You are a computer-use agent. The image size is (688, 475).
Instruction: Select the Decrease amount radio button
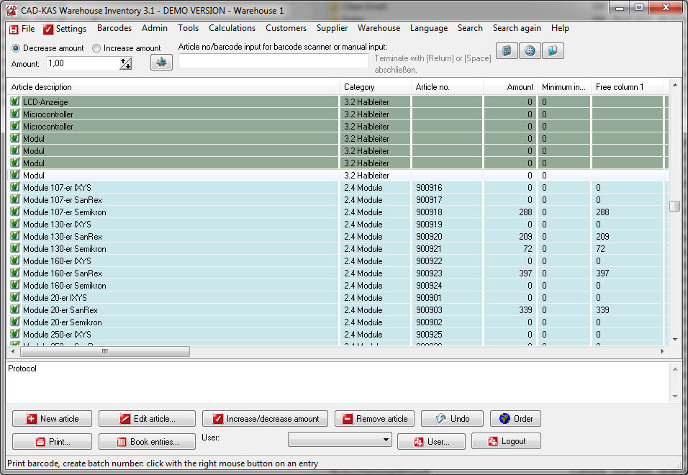(x=16, y=48)
